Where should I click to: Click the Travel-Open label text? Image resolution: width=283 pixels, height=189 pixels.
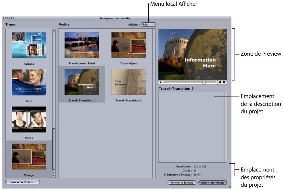point(128,63)
